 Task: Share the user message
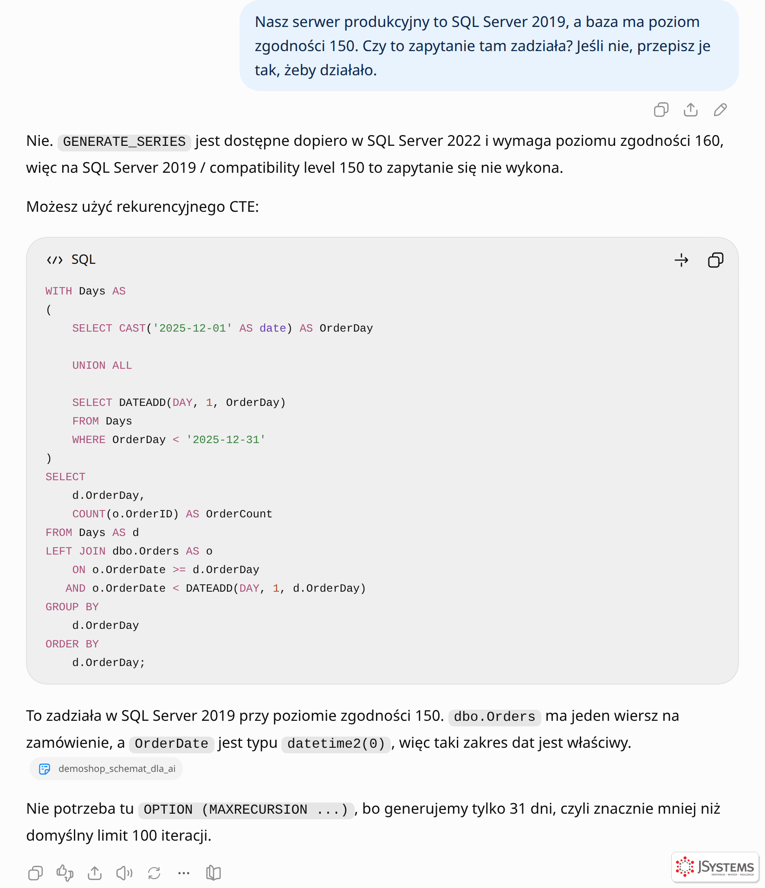tap(691, 110)
